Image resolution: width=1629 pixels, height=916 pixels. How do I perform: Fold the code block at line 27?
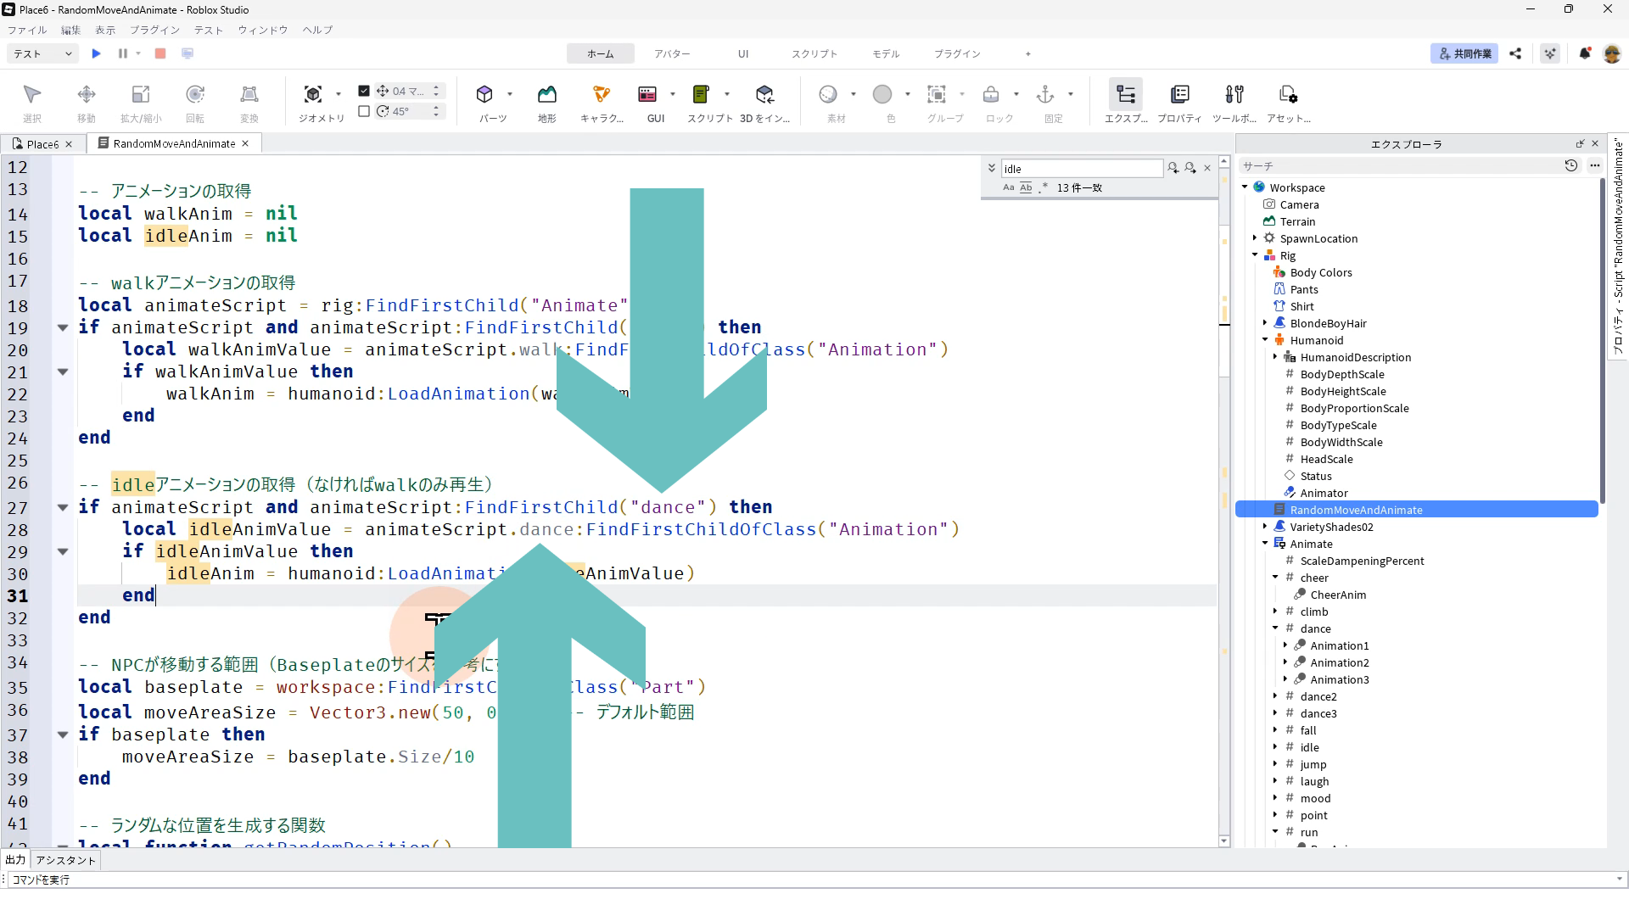pyautogui.click(x=63, y=507)
